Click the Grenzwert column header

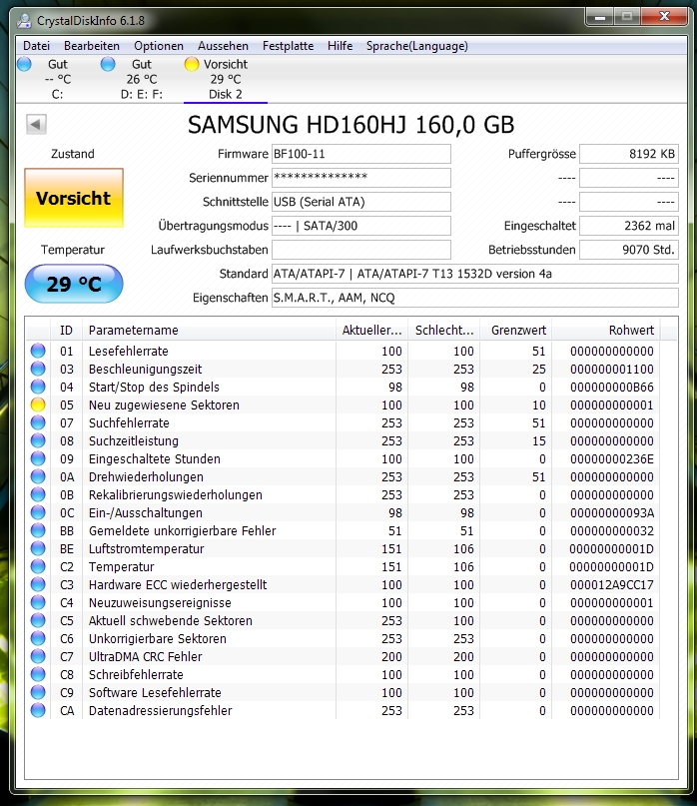[515, 330]
